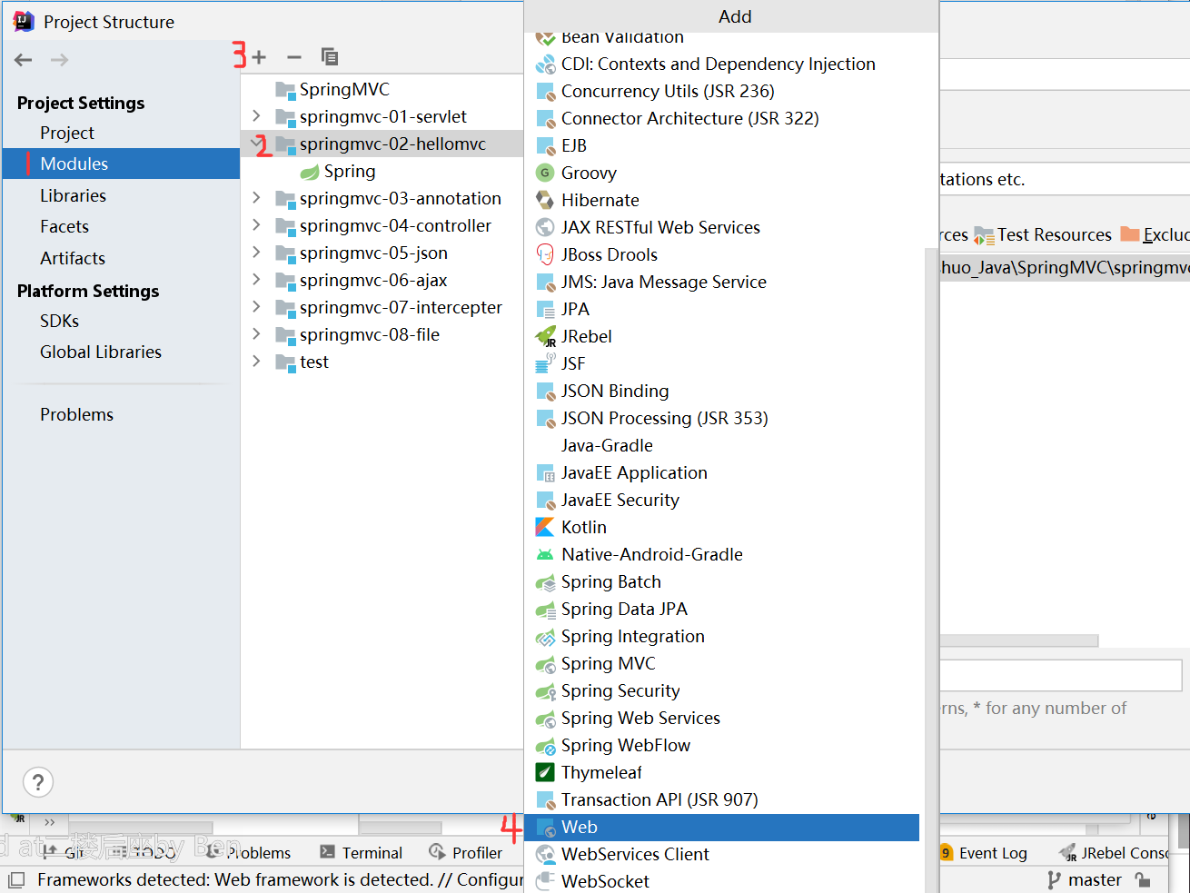Remove the selected module using the minus icon
Image resolution: width=1190 pixels, height=893 pixels.
pyautogui.click(x=294, y=56)
